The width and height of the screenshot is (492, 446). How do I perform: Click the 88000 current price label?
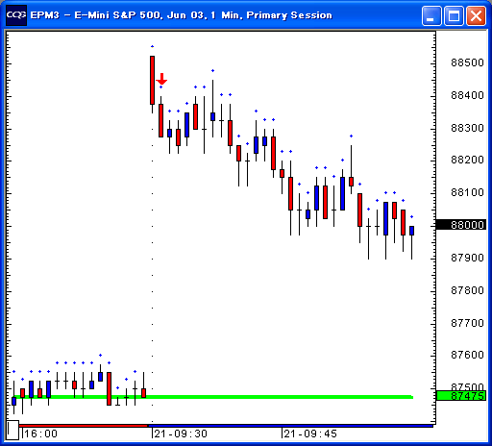coord(461,225)
